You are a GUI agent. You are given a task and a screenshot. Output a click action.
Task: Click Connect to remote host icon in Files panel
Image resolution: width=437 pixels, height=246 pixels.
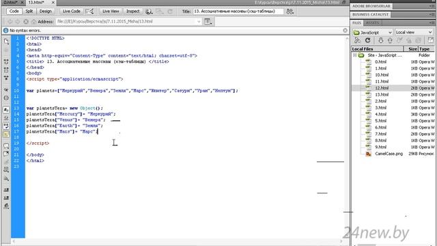[357, 40]
